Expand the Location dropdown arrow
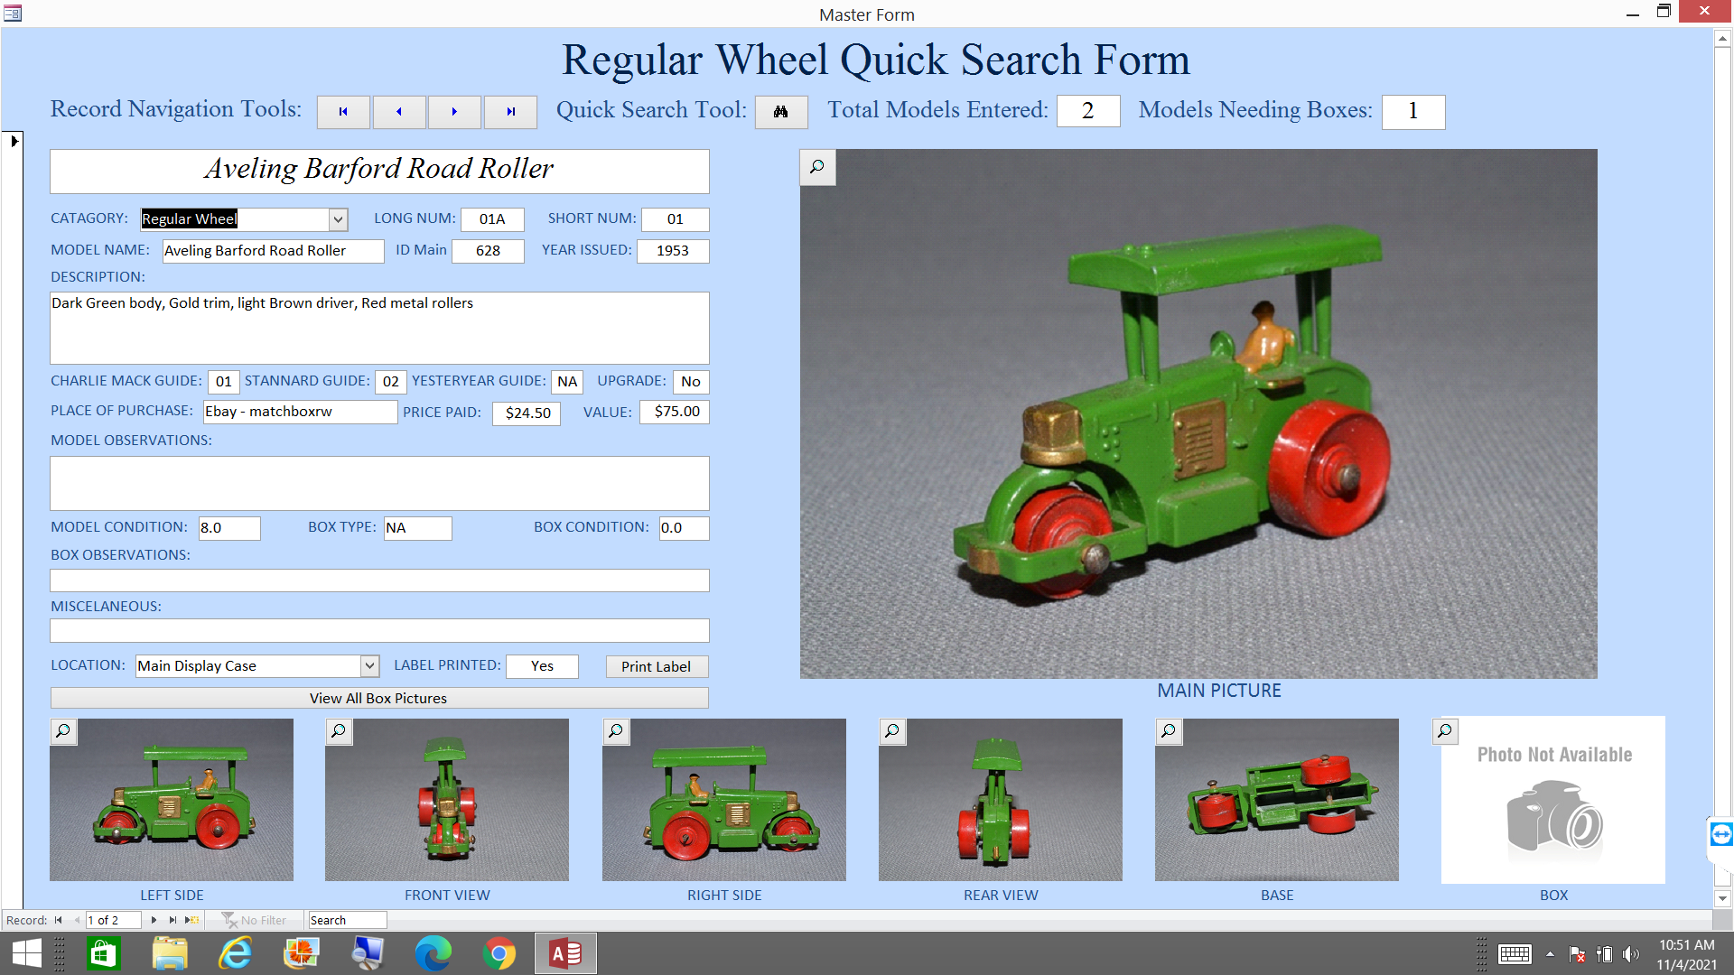The width and height of the screenshot is (1734, 975). (369, 666)
